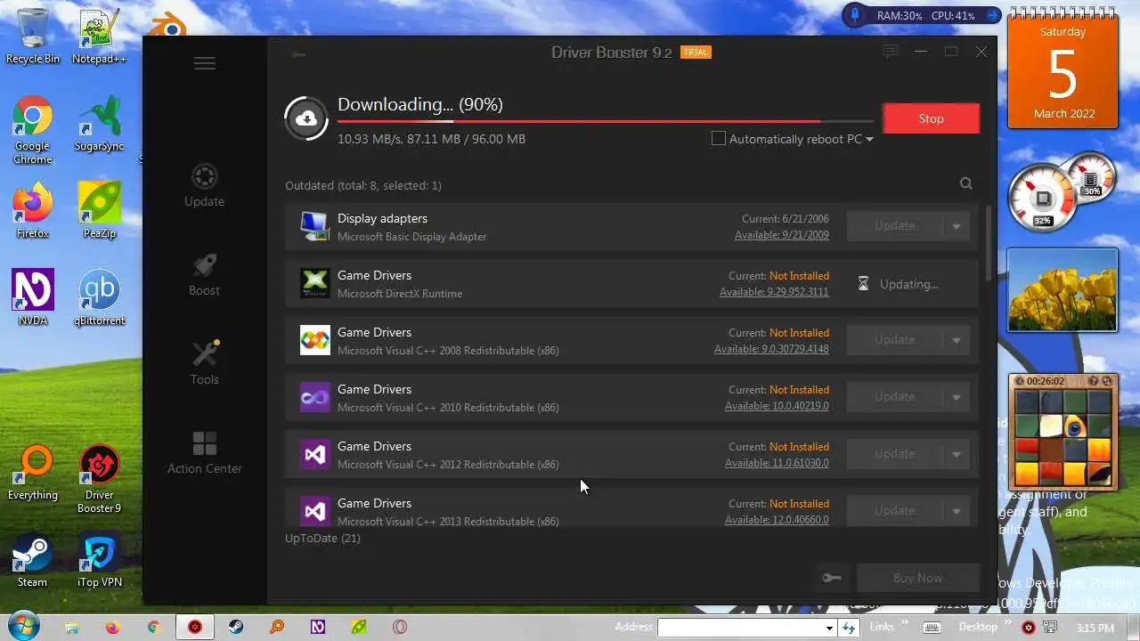
Task: Click the DirectX Runtime icon
Action: click(314, 283)
